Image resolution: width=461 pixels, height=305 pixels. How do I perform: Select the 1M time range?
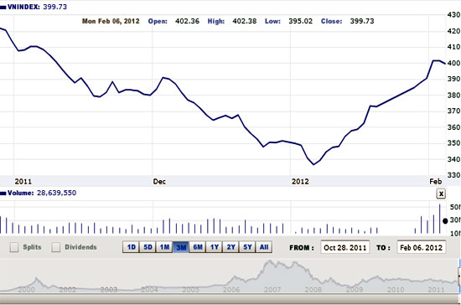click(164, 247)
